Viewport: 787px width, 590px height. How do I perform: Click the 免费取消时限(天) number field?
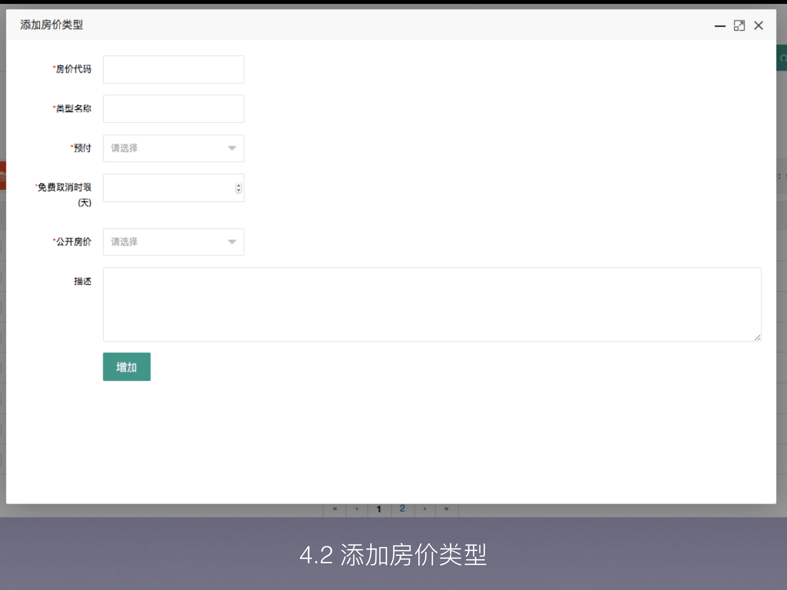coord(165,188)
